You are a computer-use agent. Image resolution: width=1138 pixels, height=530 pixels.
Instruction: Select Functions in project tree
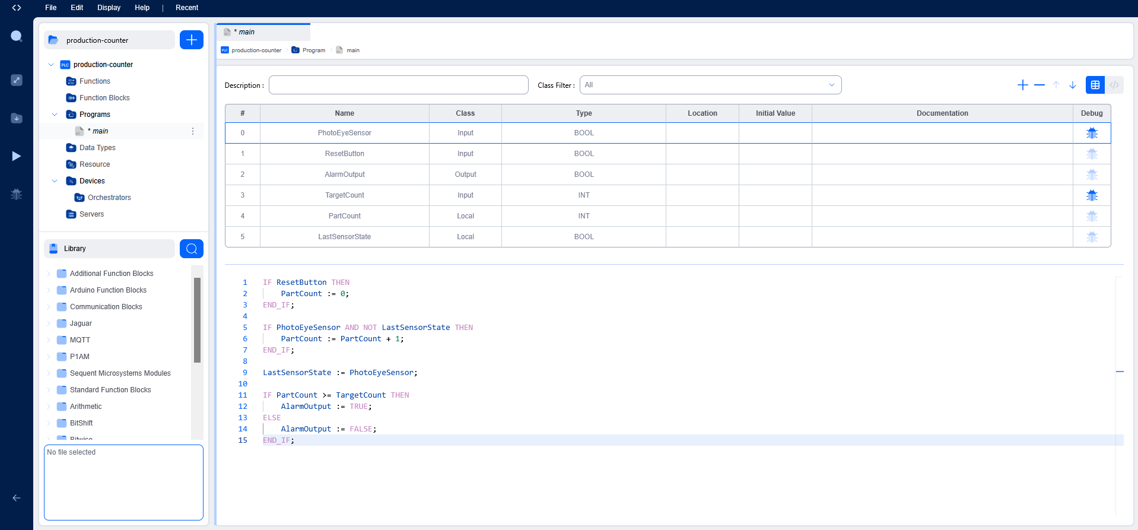coord(95,81)
